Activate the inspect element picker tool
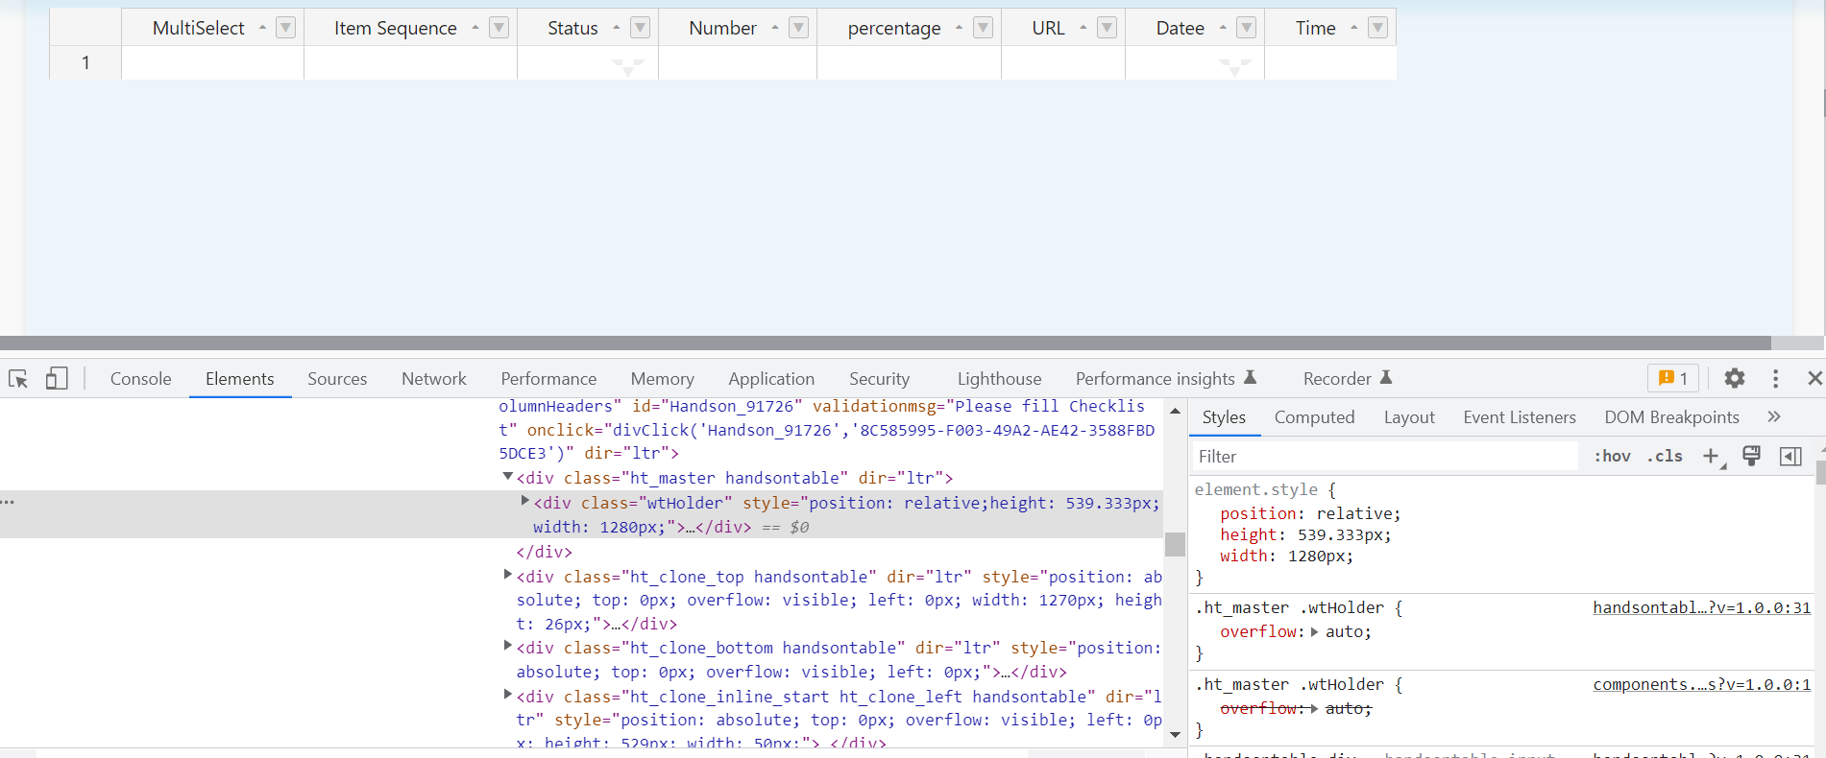The image size is (1826, 758). [18, 379]
